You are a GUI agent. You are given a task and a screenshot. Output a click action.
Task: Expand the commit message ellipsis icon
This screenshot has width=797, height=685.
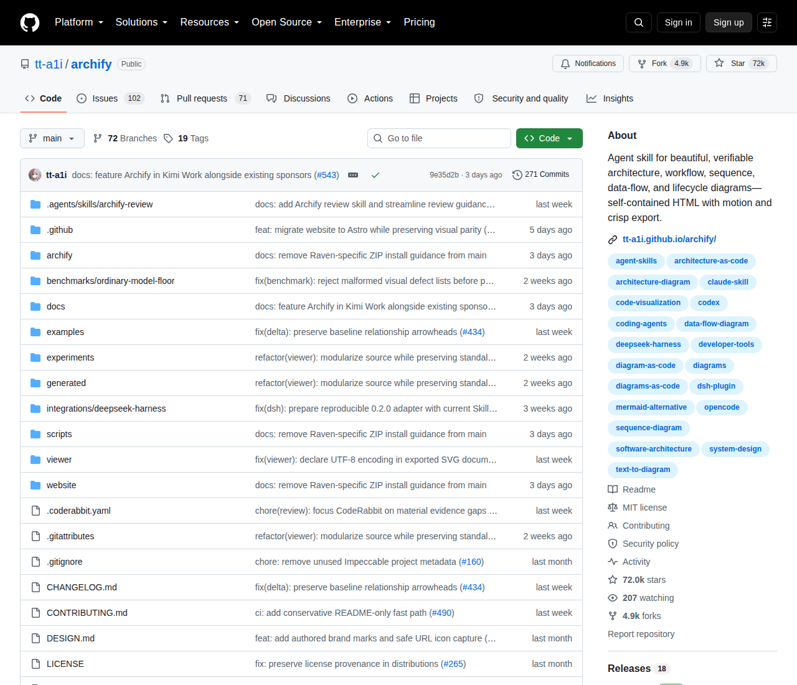point(353,175)
